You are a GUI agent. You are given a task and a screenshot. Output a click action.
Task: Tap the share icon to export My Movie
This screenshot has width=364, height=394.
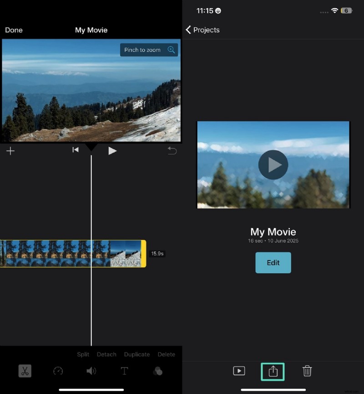[x=273, y=371]
